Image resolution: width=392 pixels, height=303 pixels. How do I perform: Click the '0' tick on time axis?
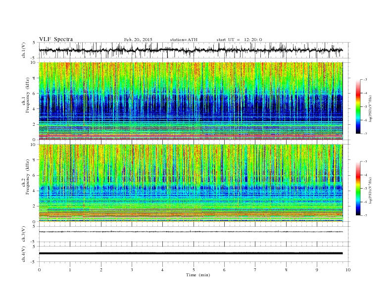[x=39, y=270]
